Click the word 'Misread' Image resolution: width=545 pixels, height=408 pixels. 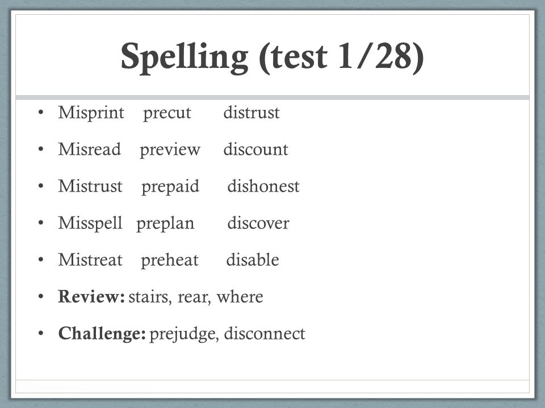coord(90,149)
